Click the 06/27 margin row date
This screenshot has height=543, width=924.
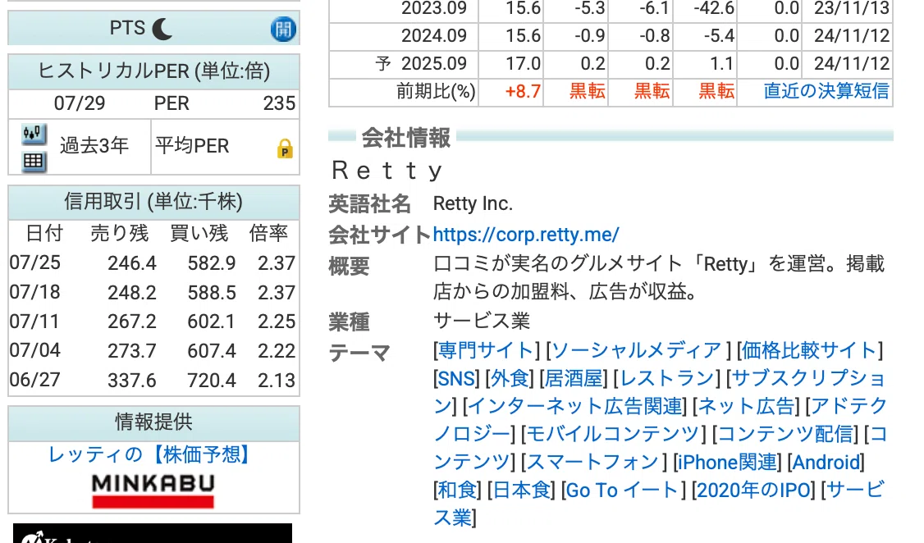(34, 380)
